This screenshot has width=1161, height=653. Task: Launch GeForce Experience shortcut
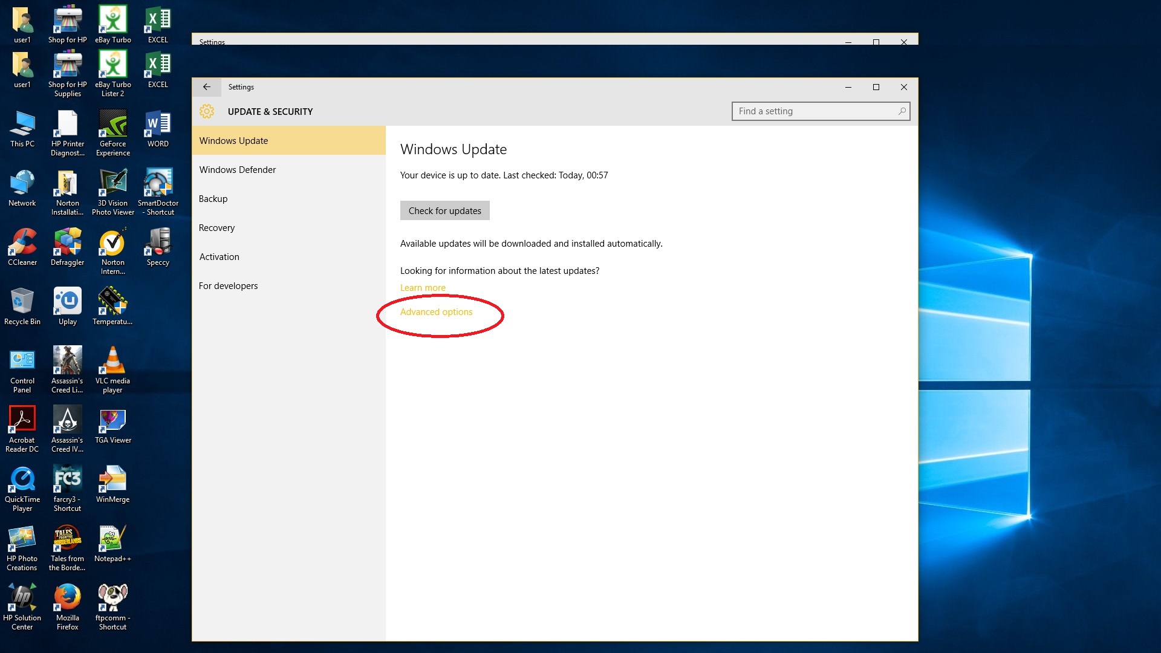tap(112, 132)
